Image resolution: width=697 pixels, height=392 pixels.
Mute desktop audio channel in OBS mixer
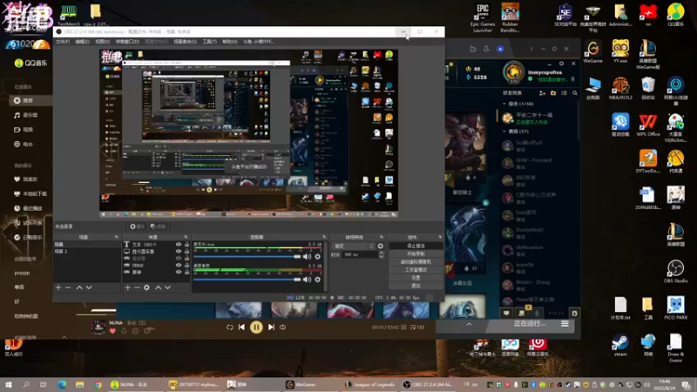(x=308, y=280)
